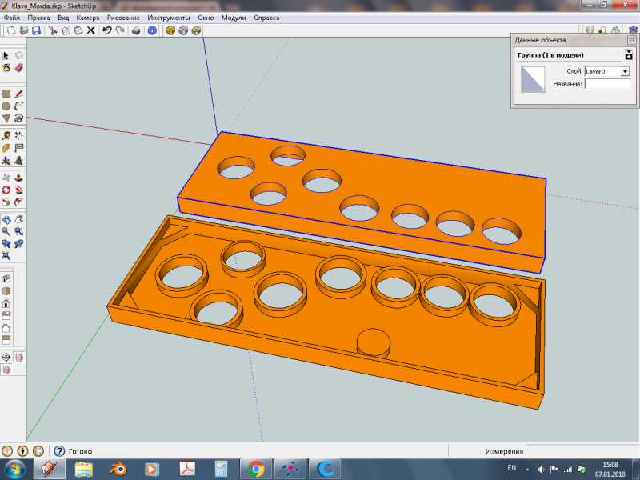Choose the Dimension tool
The width and height of the screenshot is (640, 480).
[18, 135]
